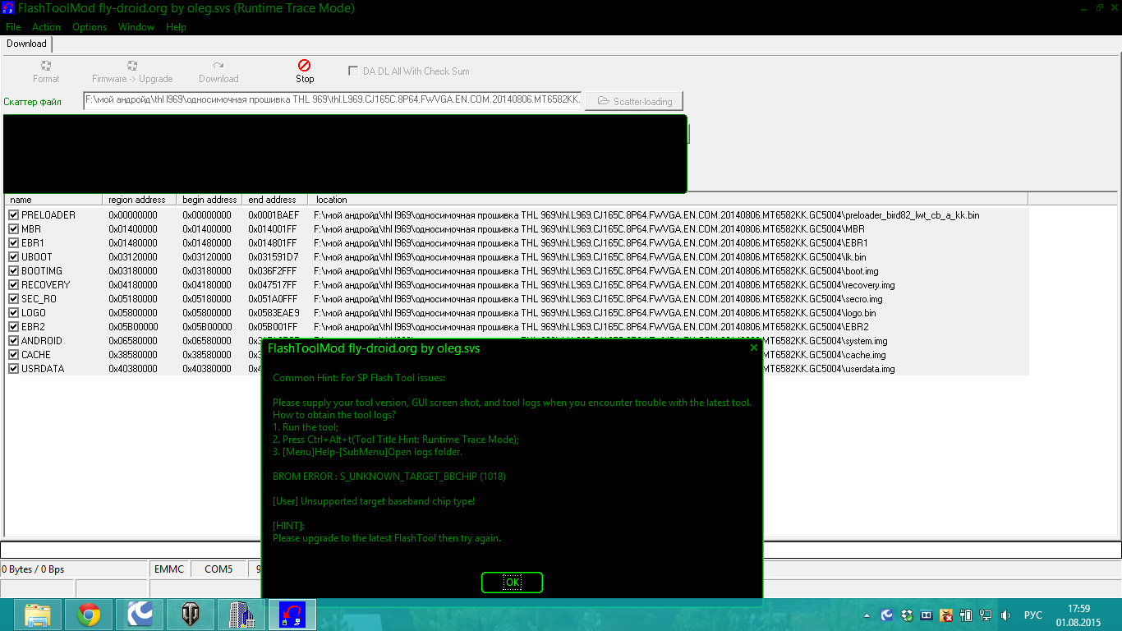Launch World of Tanks from the taskbar
Viewport: 1122px width, 631px height.
point(191,615)
